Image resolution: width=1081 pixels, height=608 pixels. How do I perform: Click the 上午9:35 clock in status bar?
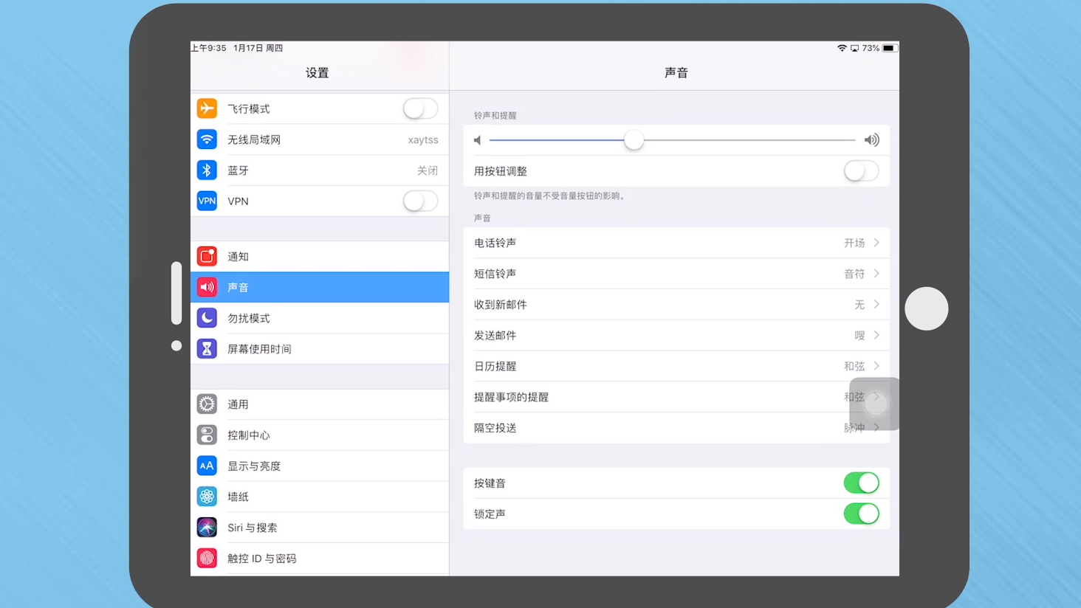209,48
